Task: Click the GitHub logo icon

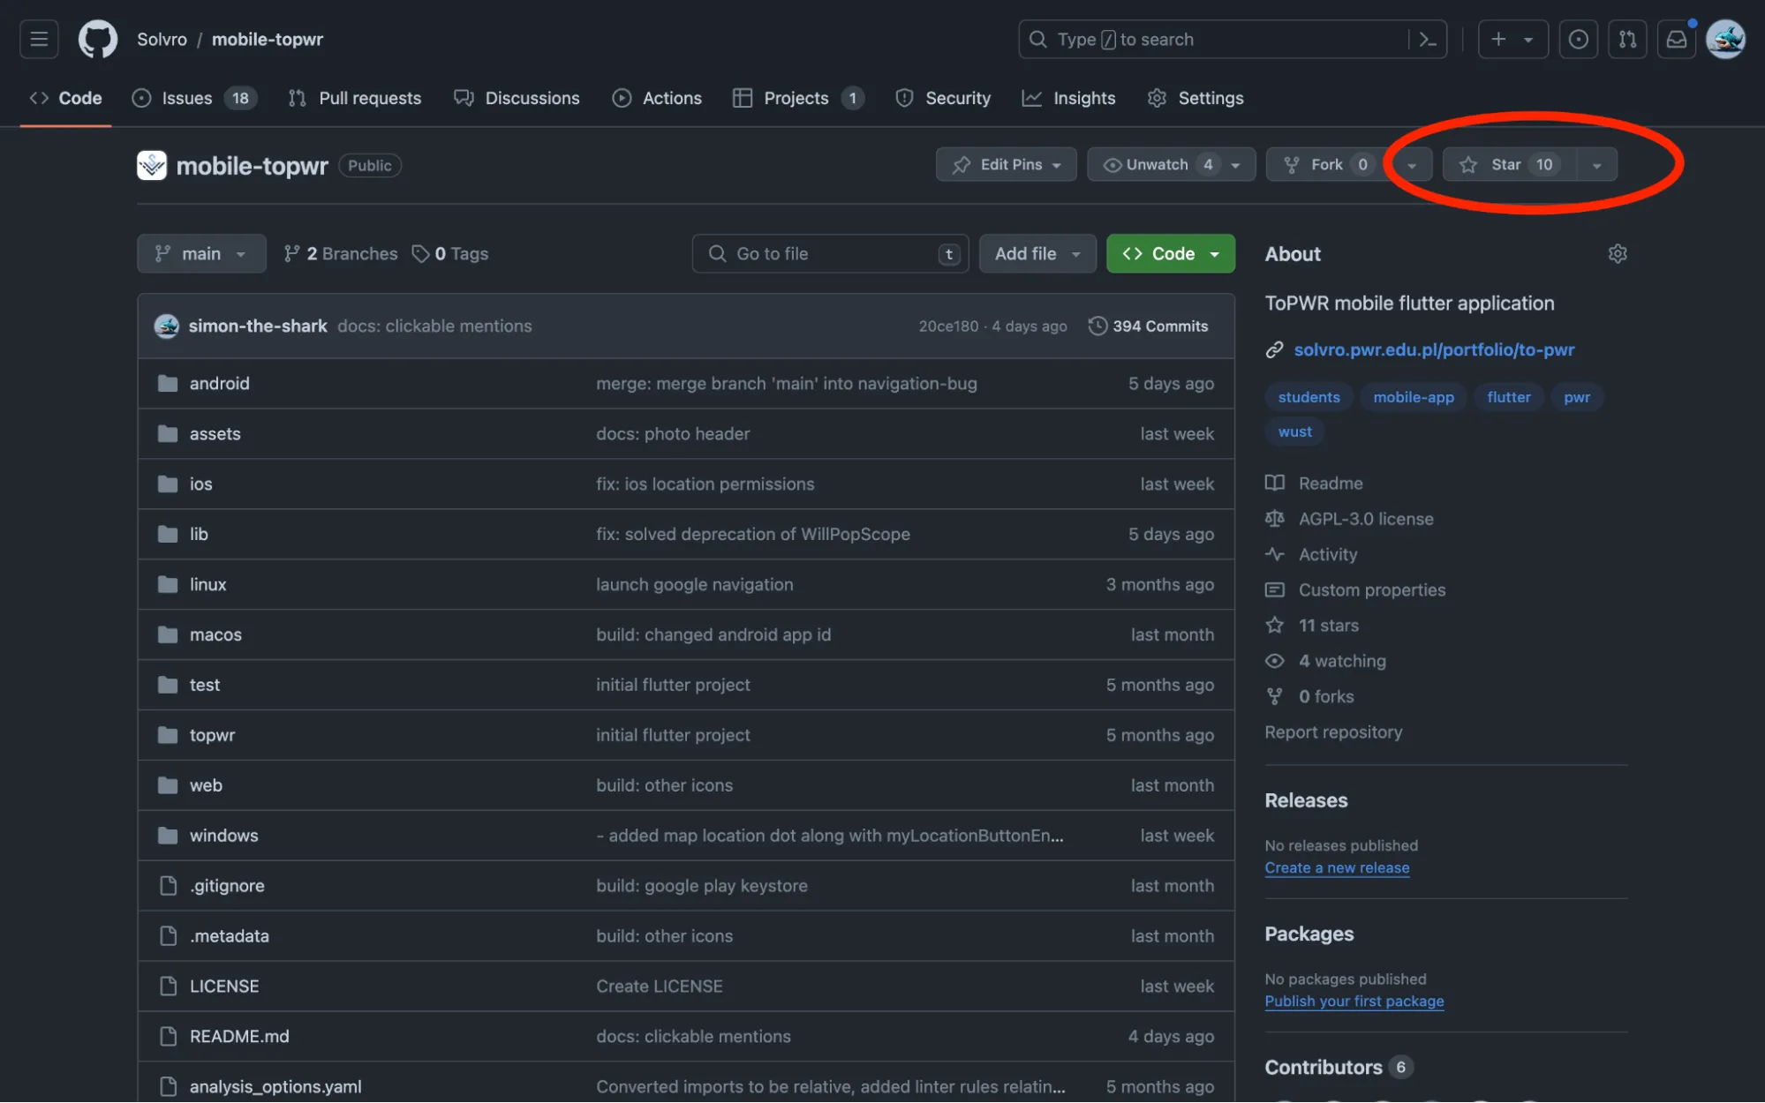Action: click(x=97, y=39)
